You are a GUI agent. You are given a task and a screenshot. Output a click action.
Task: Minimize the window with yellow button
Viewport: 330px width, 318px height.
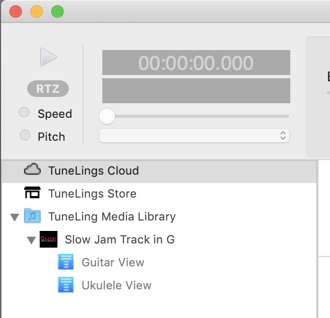click(x=37, y=11)
